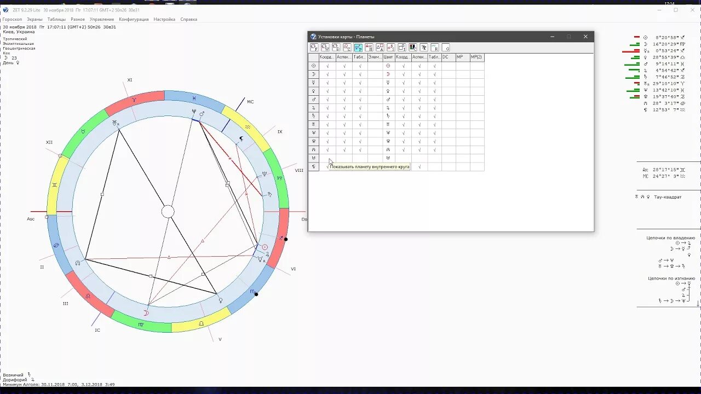
Task: Click the Элем column header
Action: [375, 57]
